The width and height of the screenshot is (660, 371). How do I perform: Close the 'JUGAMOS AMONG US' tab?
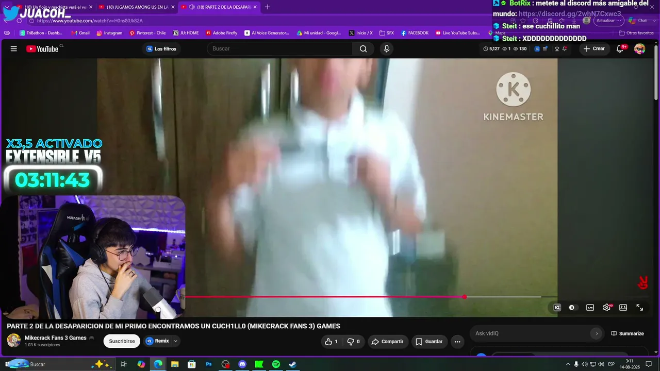point(173,7)
